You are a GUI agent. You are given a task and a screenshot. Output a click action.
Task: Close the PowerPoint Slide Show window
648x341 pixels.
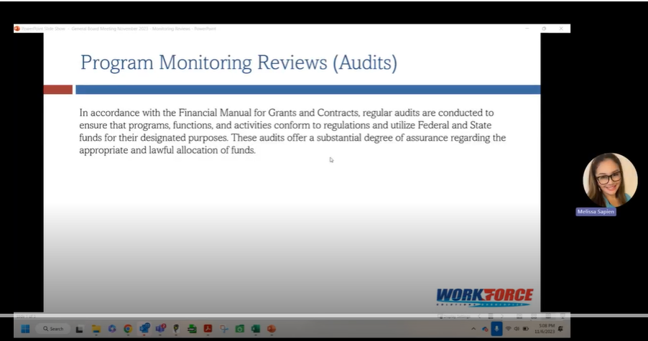561,29
